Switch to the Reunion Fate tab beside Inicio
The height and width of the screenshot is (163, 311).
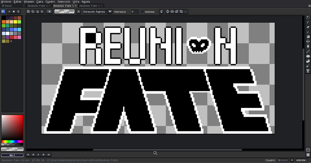click(39, 6)
